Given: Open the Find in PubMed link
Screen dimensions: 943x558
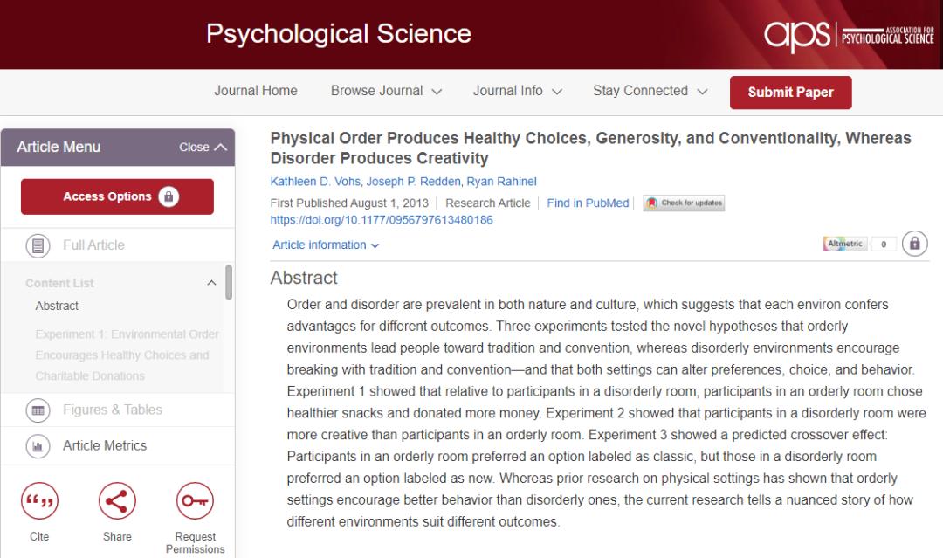Looking at the screenshot, I should tap(588, 203).
